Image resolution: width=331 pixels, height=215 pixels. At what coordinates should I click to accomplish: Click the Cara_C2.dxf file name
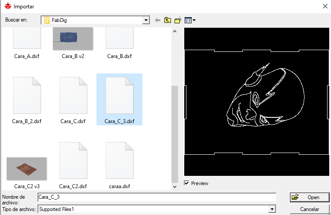coord(73,186)
